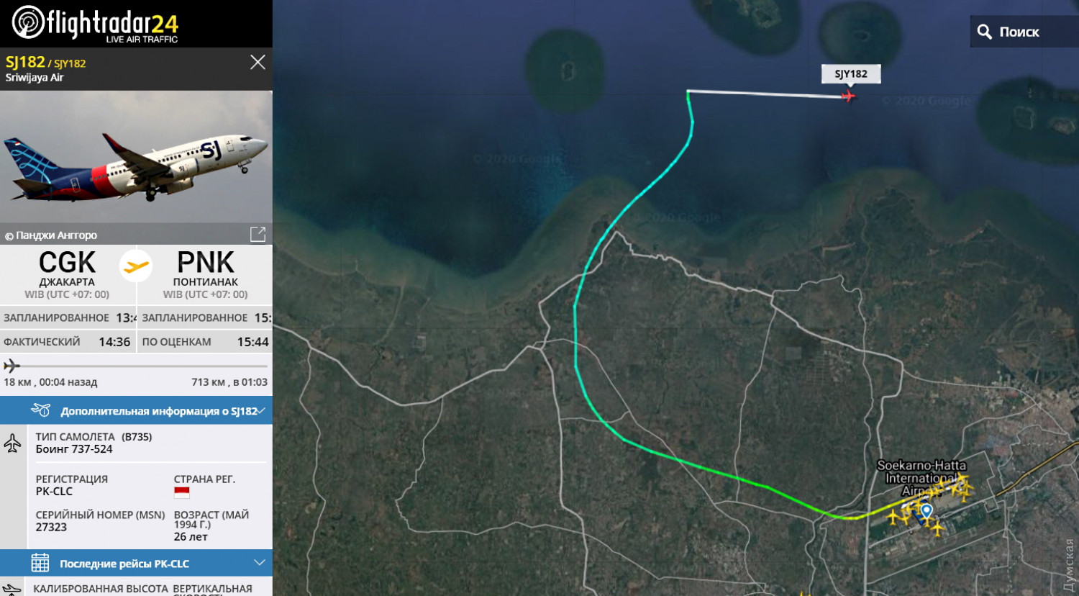Select the CGK departure airport code

(67, 263)
